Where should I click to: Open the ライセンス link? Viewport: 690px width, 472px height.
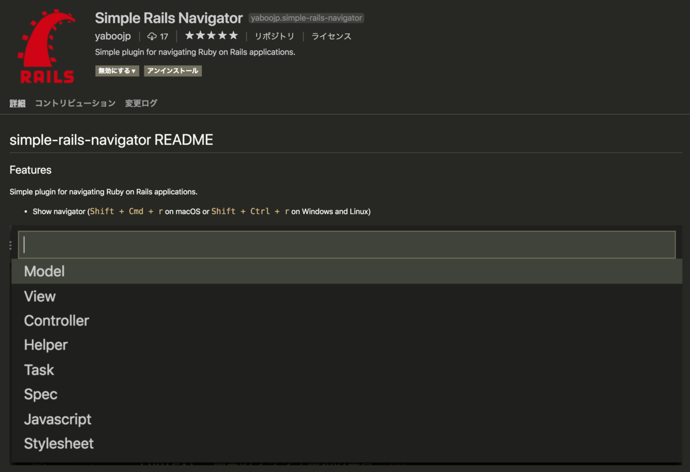point(331,36)
